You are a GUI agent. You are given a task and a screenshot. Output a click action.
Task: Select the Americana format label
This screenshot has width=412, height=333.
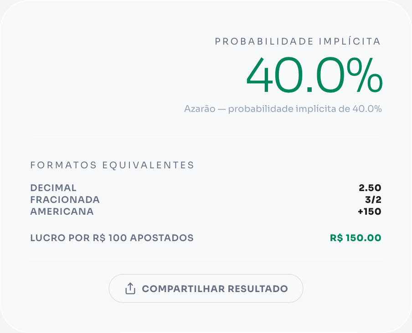(62, 211)
